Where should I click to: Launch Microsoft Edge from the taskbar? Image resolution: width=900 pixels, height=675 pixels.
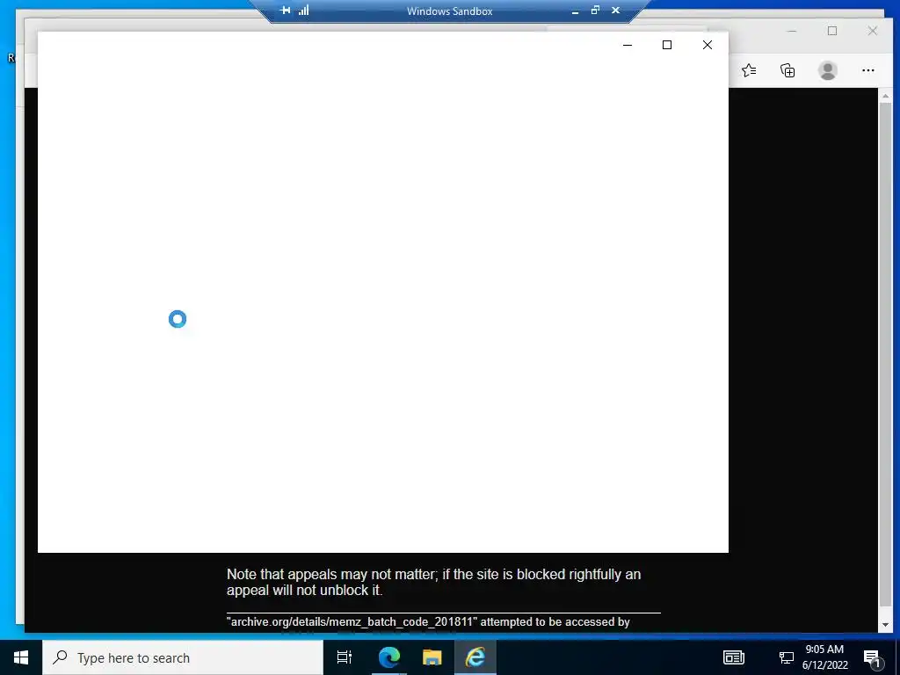coord(388,657)
